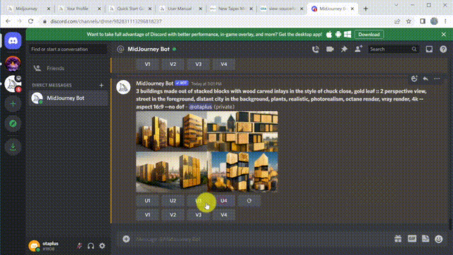Open Chrome three-dot menu
This screenshot has height=255, width=453.
[x=445, y=21]
